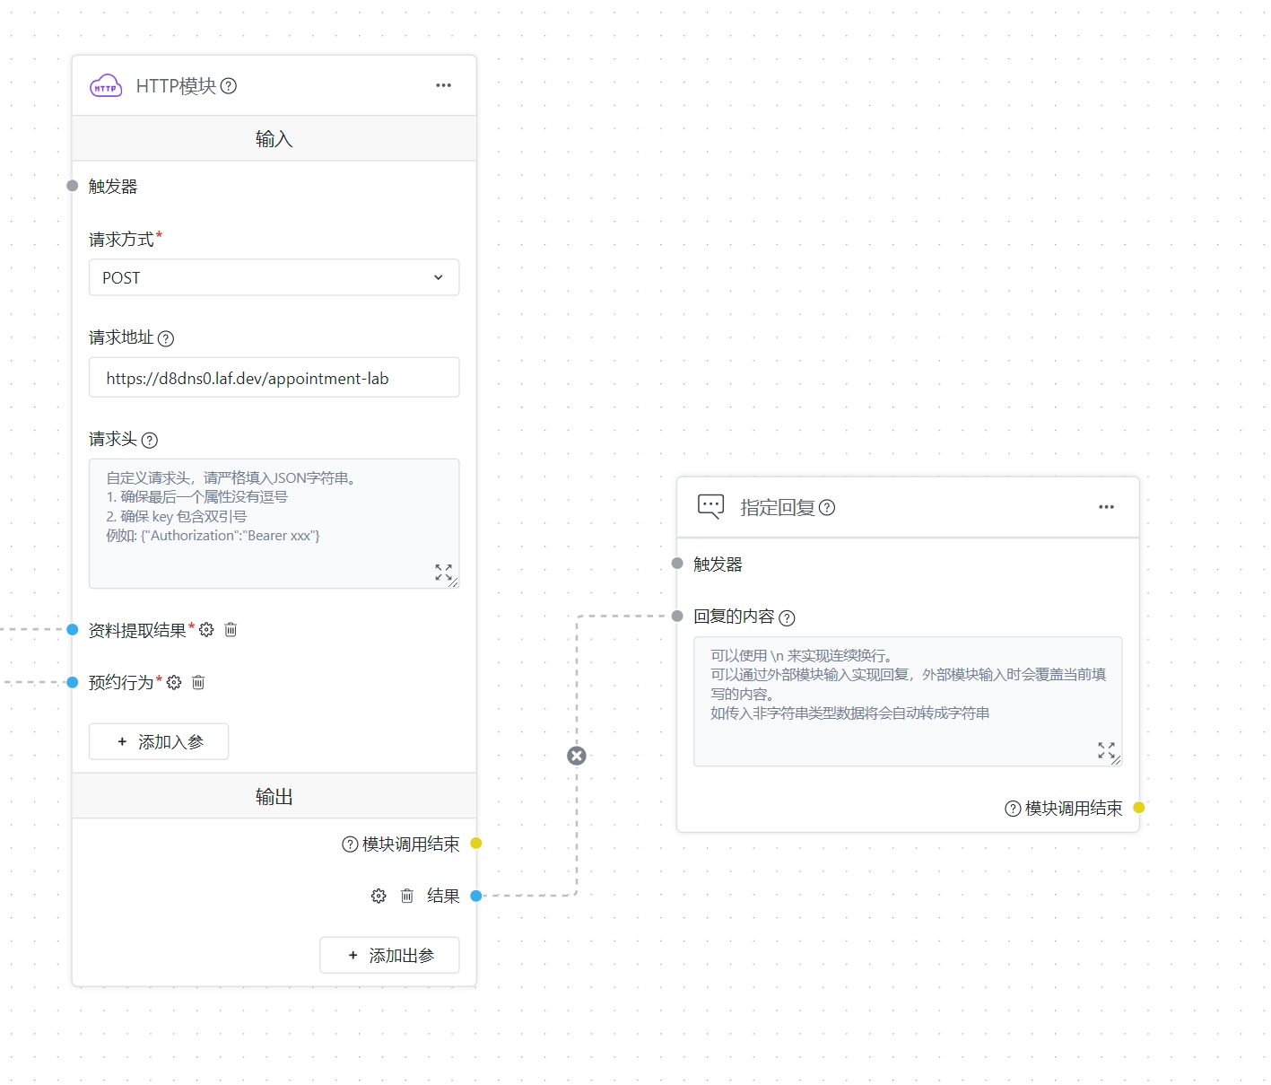Expand the 请求方式 POST dropdown
Image resolution: width=1271 pixels, height=1085 pixels.
coord(274,277)
